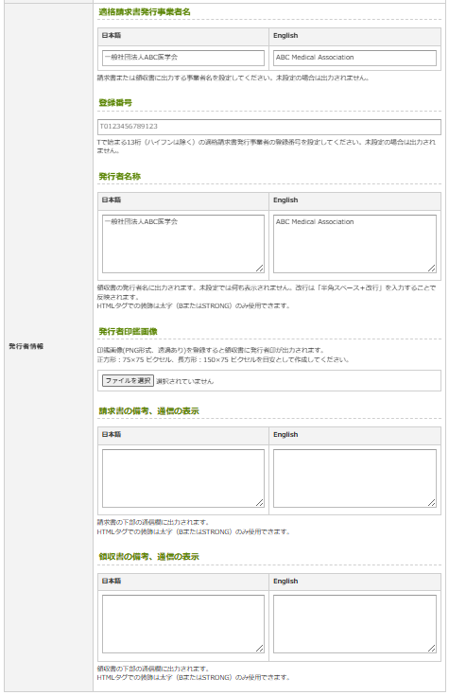Click the 発行者印鑑画像 section heading
This screenshot has height=695, width=449.
pyautogui.click(x=129, y=332)
